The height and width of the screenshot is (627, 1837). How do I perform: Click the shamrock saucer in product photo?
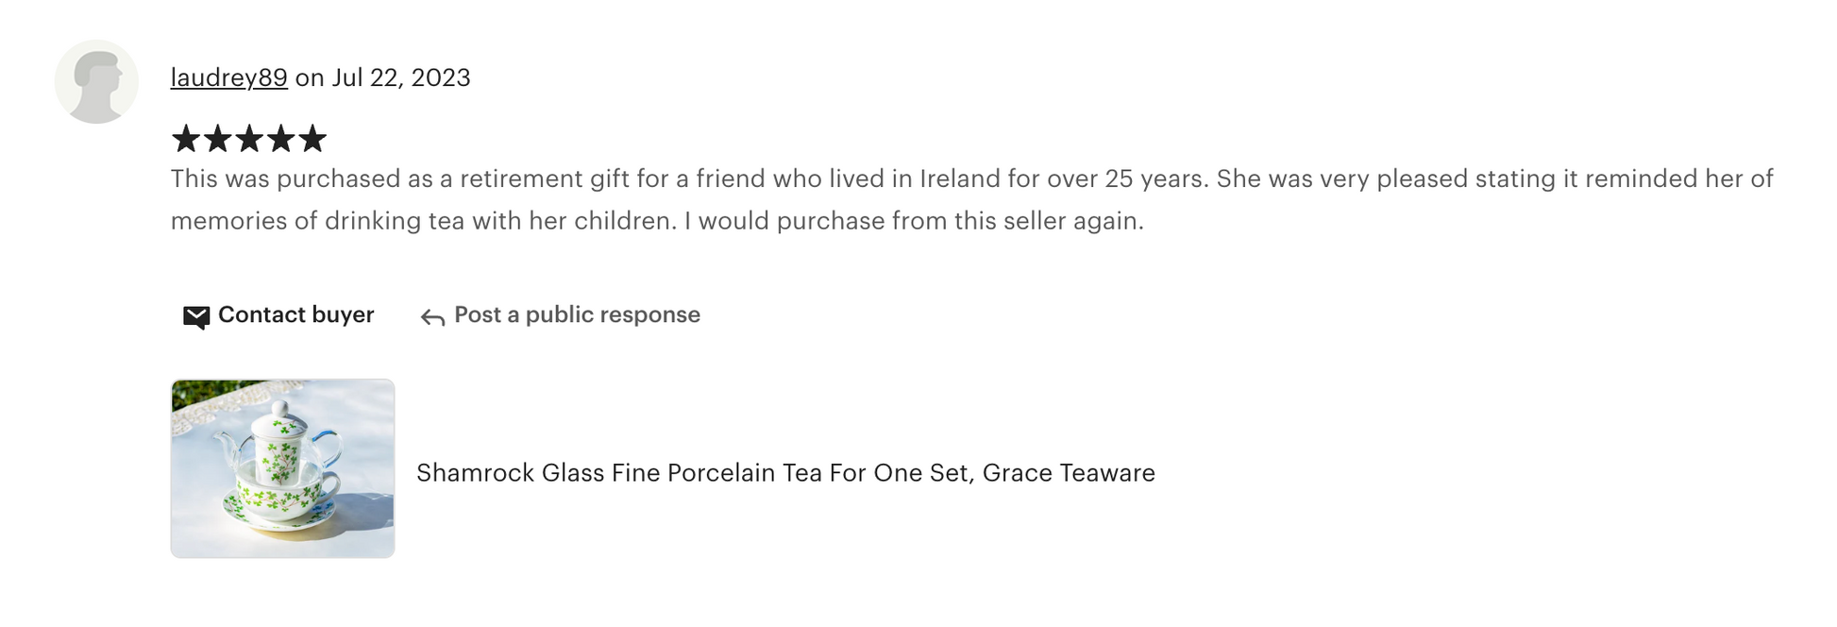tap(280, 515)
